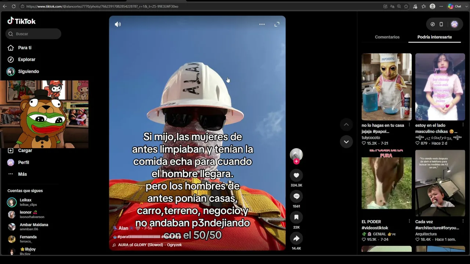The image size is (470, 264).
Task: Switch to the Podría interesarte tab
Action: (x=434, y=37)
